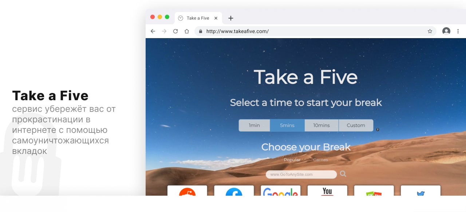Screen dimensions: 466x212
Task: Click the small help question mark icon
Action: [378, 129]
